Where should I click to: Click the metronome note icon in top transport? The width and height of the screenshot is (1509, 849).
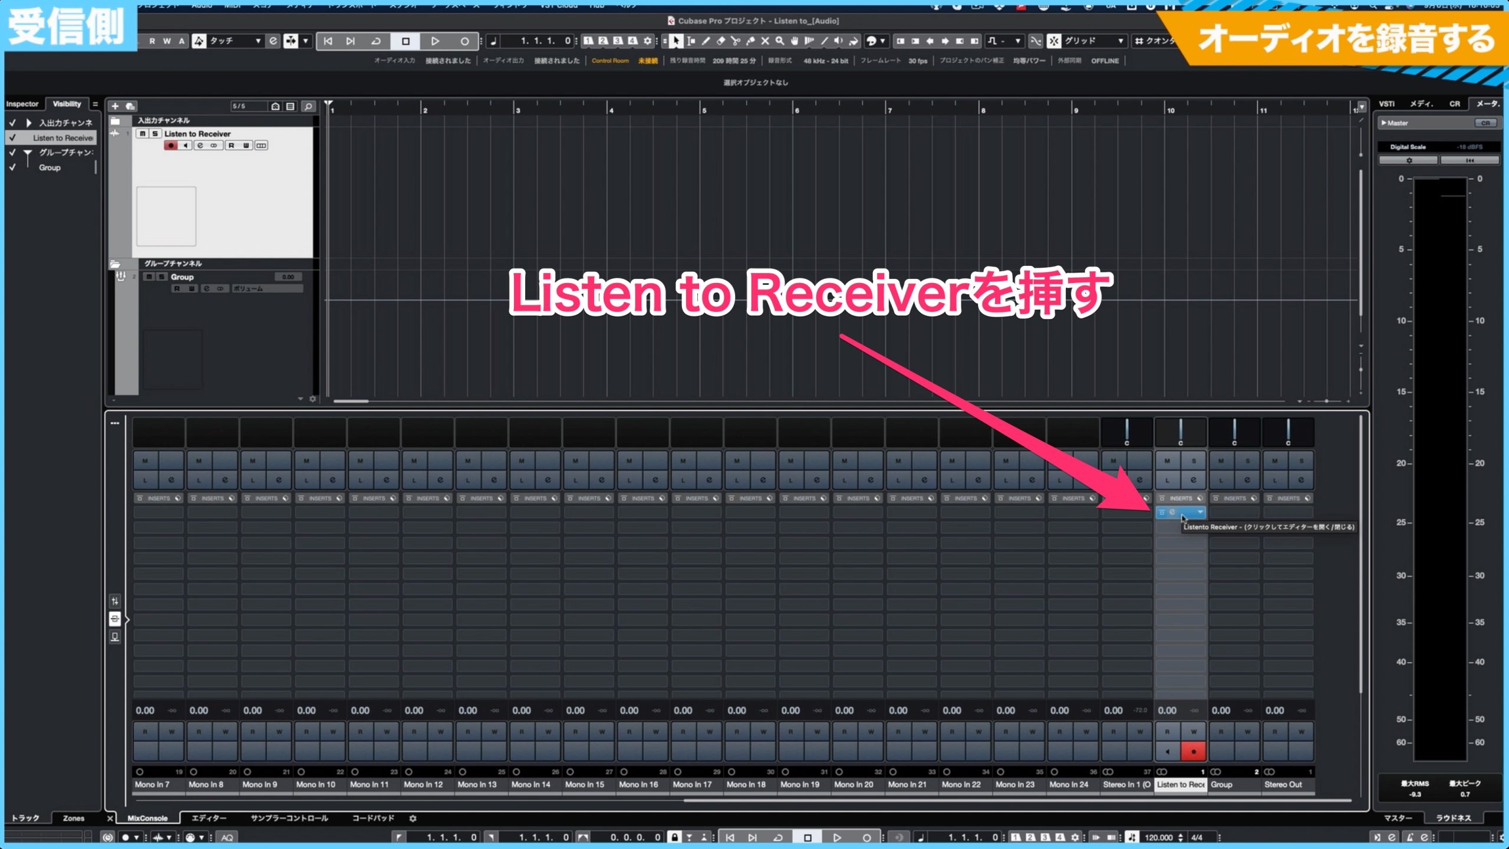[494, 41]
